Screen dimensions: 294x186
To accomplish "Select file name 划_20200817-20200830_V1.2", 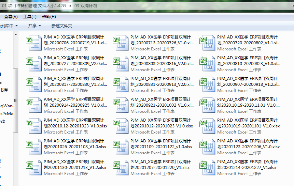I will [x=75, y=84].
